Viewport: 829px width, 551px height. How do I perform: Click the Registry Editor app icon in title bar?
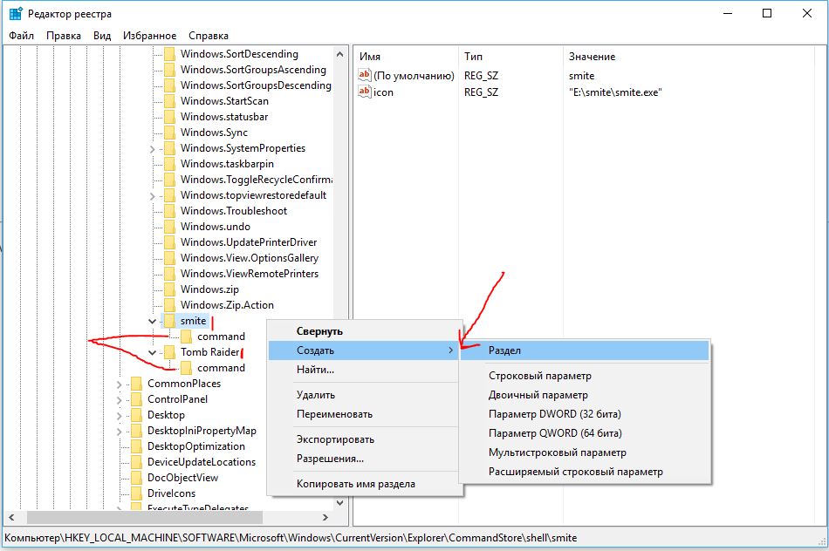15,13
